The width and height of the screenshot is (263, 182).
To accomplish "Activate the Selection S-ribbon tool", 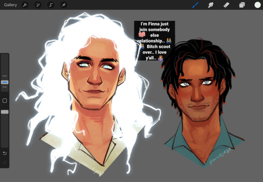I will (51, 5).
